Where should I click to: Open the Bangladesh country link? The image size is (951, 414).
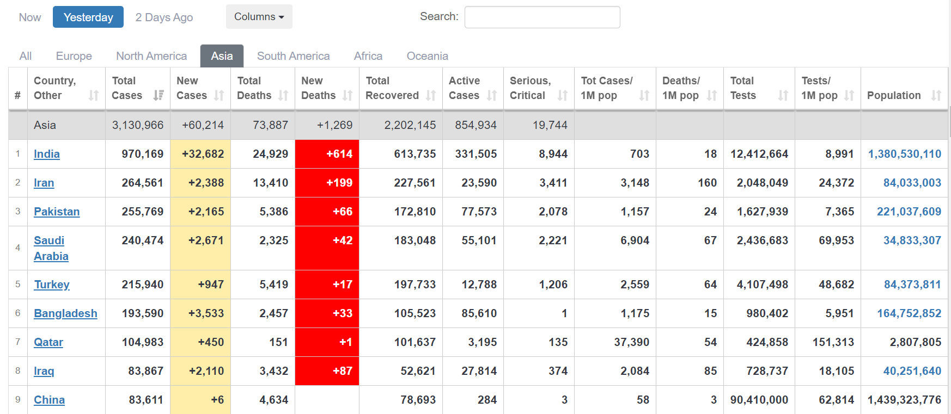(x=65, y=313)
